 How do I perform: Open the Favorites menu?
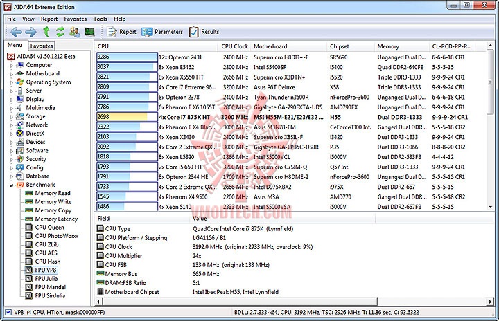[76, 19]
